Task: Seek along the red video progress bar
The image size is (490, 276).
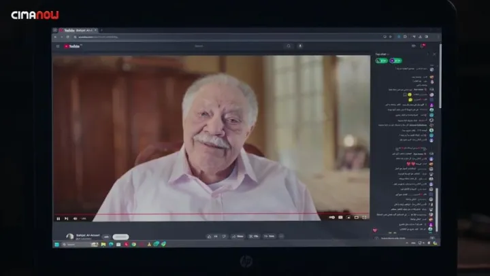Action: click(x=212, y=214)
